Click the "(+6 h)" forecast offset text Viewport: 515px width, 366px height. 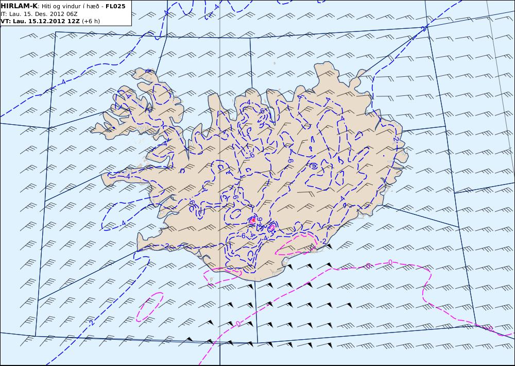(x=91, y=21)
